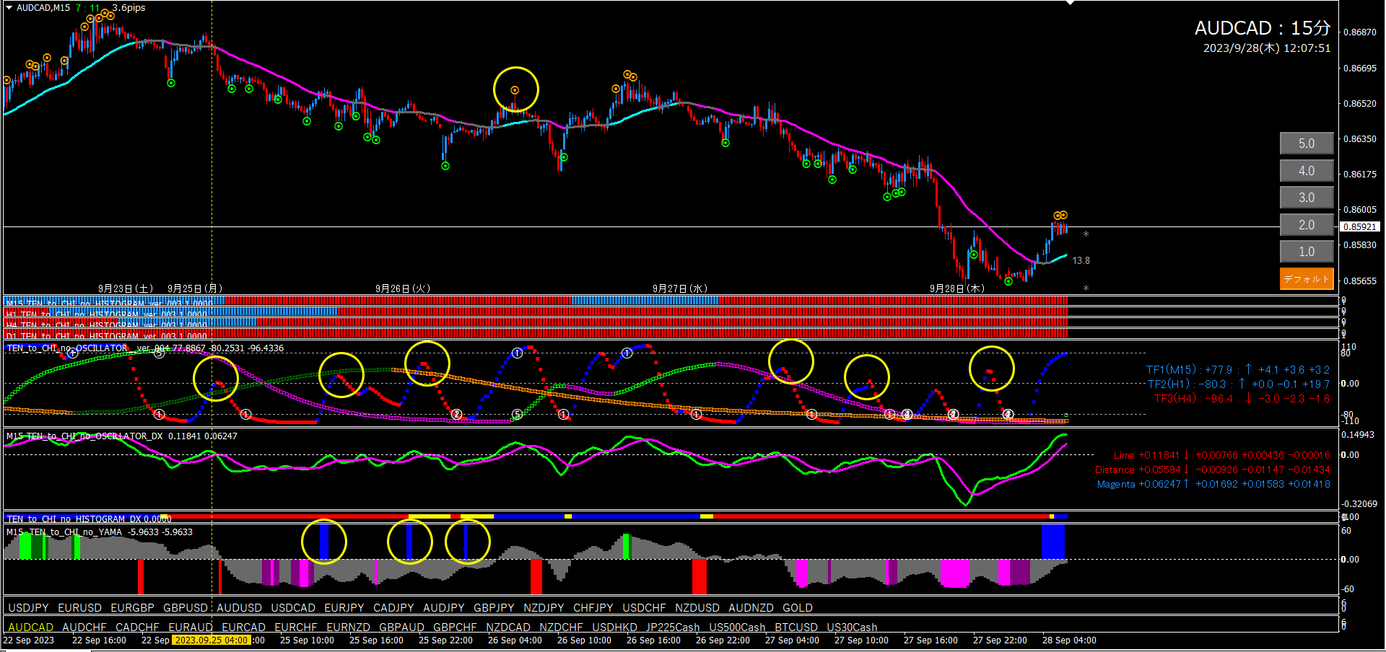Switch chart to GBPJPY symbol
The height and width of the screenshot is (652, 1386).
pos(494,608)
